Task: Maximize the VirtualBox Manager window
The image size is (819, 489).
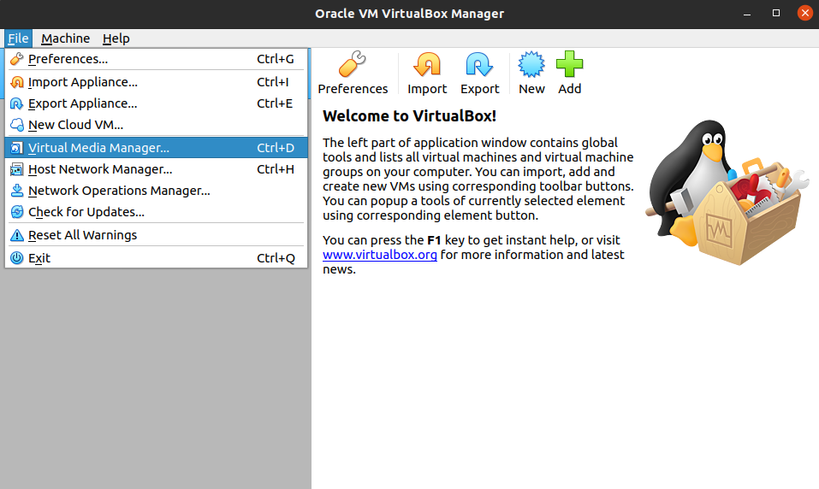Action: coord(776,13)
